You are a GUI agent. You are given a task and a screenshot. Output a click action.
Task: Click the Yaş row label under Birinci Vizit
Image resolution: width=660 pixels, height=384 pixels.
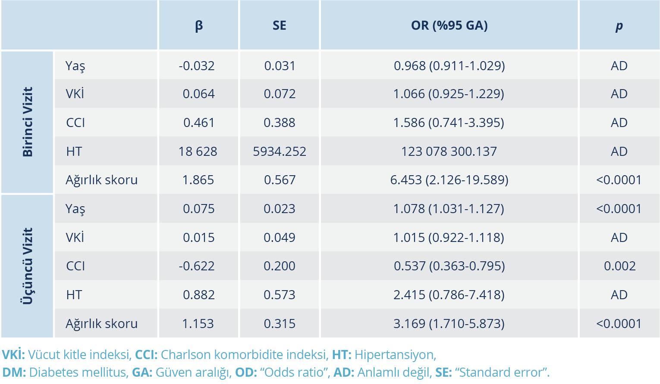[75, 66]
